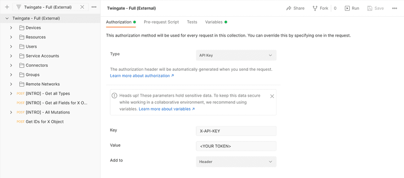Fork the collection
Image resolution: width=404 pixels, height=178 pixels.
[x=320, y=8]
